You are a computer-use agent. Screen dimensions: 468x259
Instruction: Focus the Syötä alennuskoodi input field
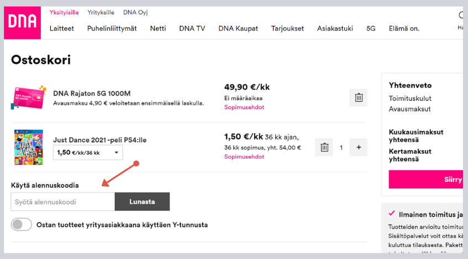click(x=62, y=202)
